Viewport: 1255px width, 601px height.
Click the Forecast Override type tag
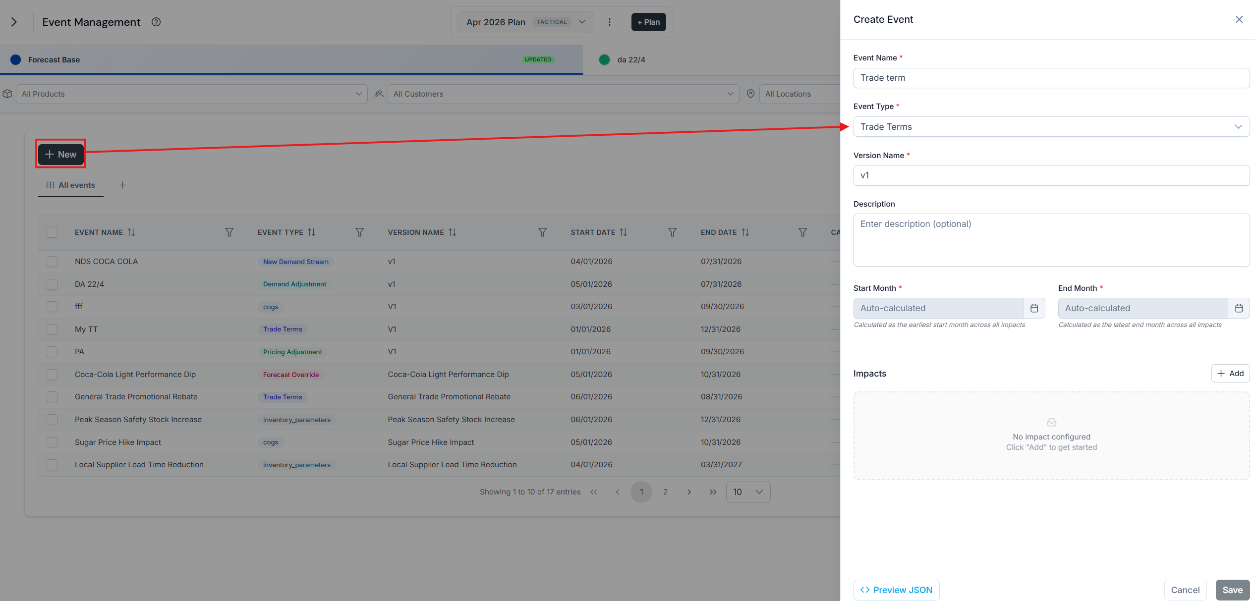click(x=291, y=375)
